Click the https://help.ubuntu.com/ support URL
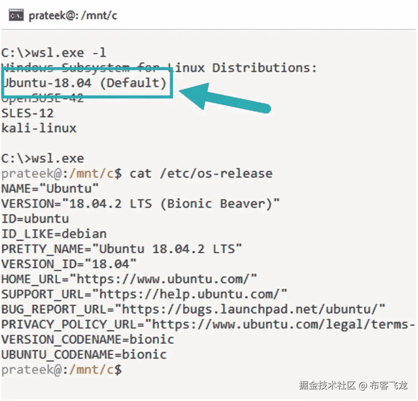 (193, 294)
